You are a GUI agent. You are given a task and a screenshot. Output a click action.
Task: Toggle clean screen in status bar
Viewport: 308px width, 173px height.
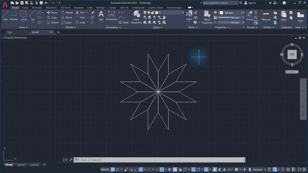pos(299,170)
